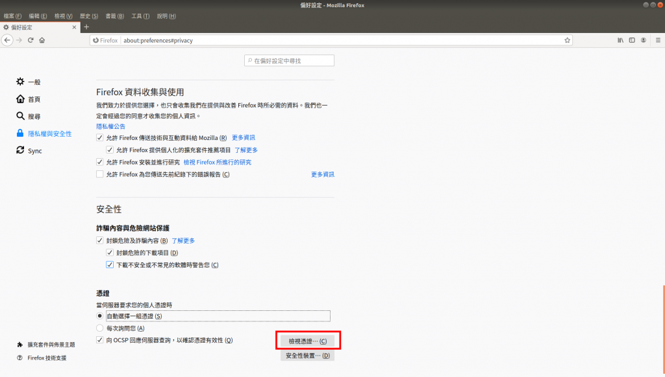Select 隱私權與安全性 category
Image resolution: width=665 pixels, height=377 pixels.
click(x=44, y=133)
